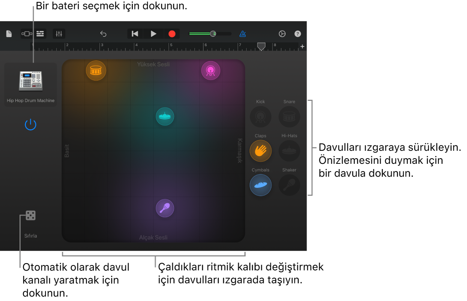Open GarageBand Help with the question mark

pos(297,33)
